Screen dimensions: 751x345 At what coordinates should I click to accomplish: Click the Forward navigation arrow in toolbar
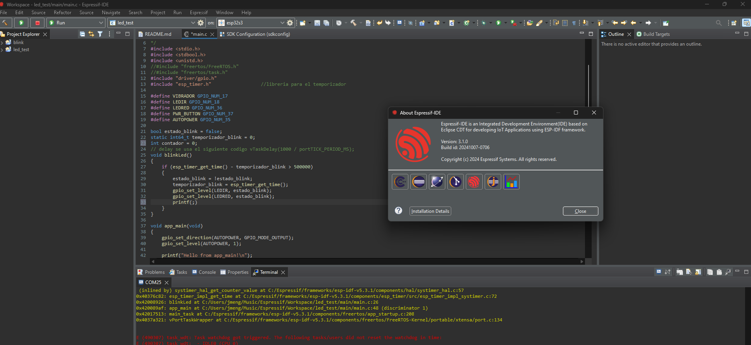[x=648, y=23]
